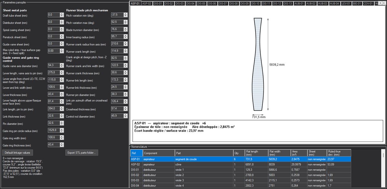The width and height of the screenshot is (387, 189).
Task: Decrease Lever thickness using down arrow
Action: 62,95
